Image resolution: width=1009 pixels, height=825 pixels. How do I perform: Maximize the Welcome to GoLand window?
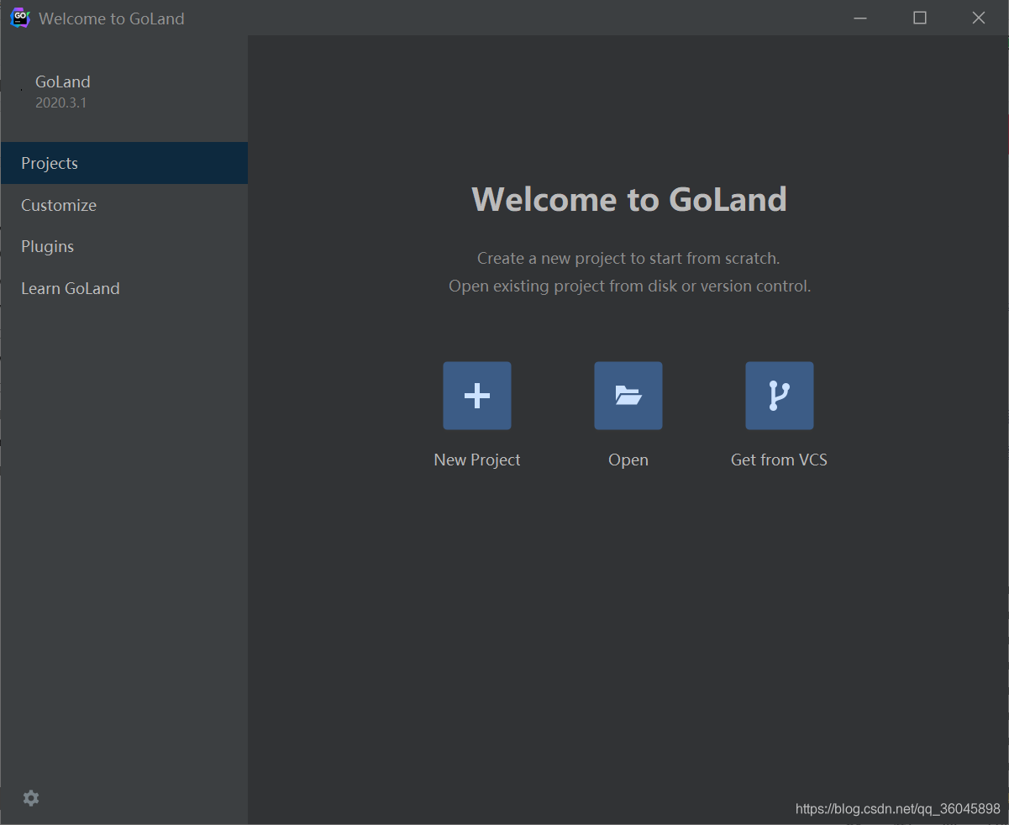(x=920, y=18)
